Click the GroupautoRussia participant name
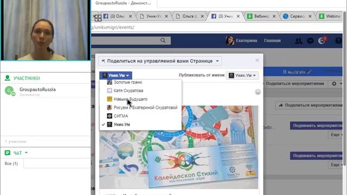 37,89
